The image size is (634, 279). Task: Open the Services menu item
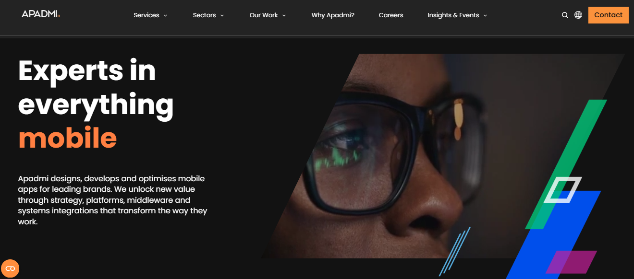pos(146,15)
